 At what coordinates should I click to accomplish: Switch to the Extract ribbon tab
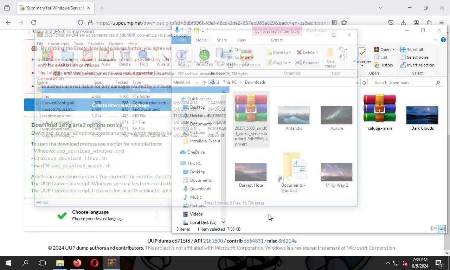[x=277, y=40]
